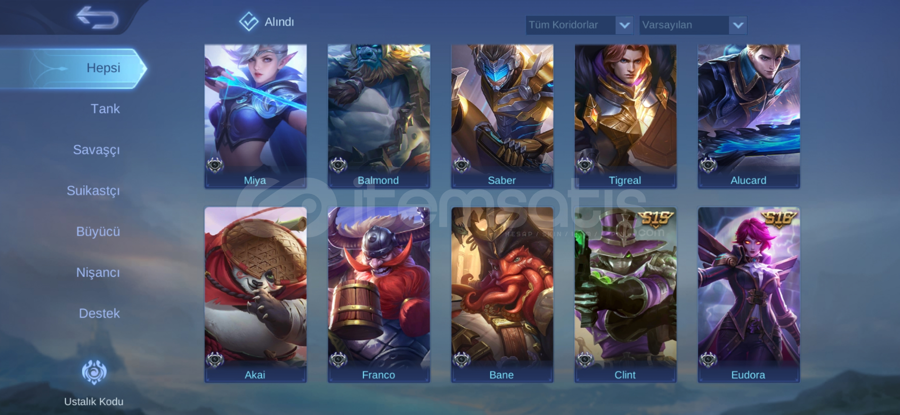This screenshot has height=415, width=900.
Task: Expand the Varsayılan sort dropdown
Action: point(693,25)
